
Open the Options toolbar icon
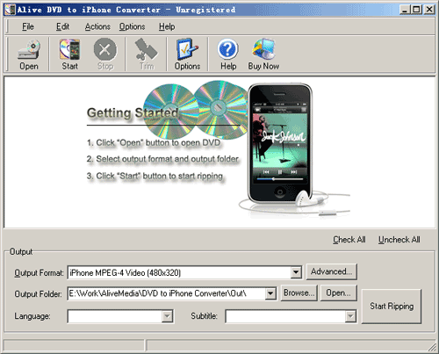pyautogui.click(x=187, y=49)
